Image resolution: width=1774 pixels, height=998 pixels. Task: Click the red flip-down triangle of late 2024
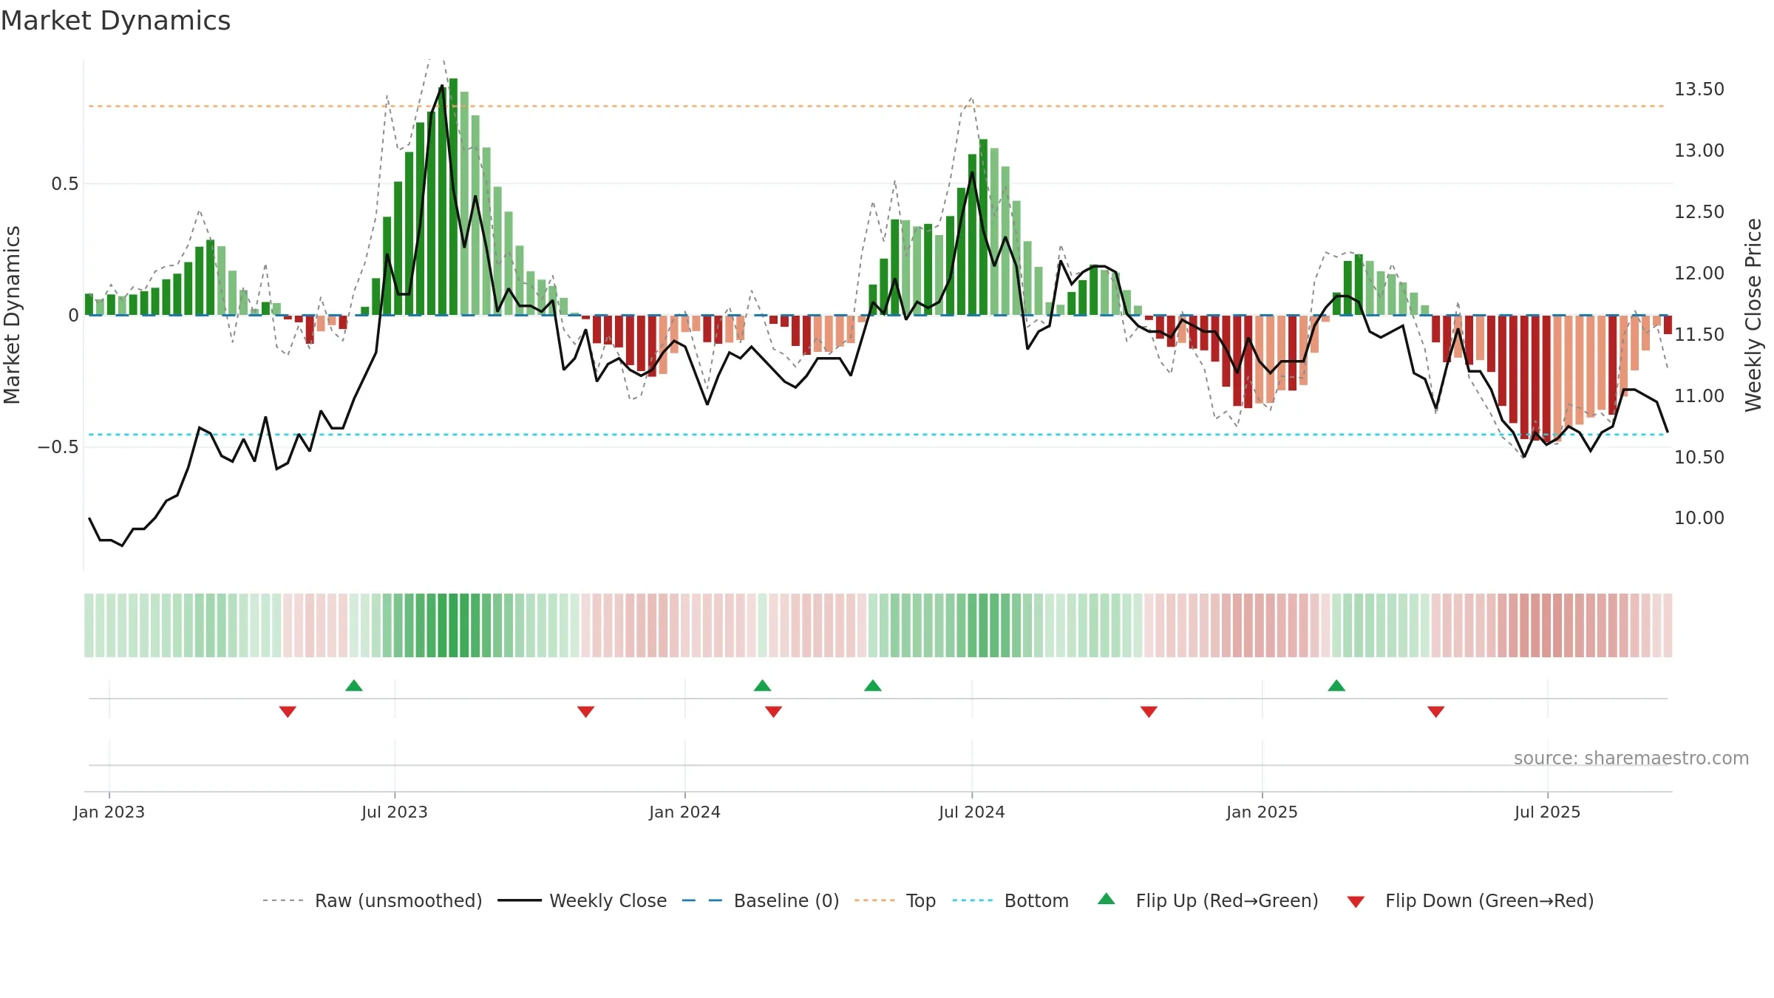coord(1149,711)
